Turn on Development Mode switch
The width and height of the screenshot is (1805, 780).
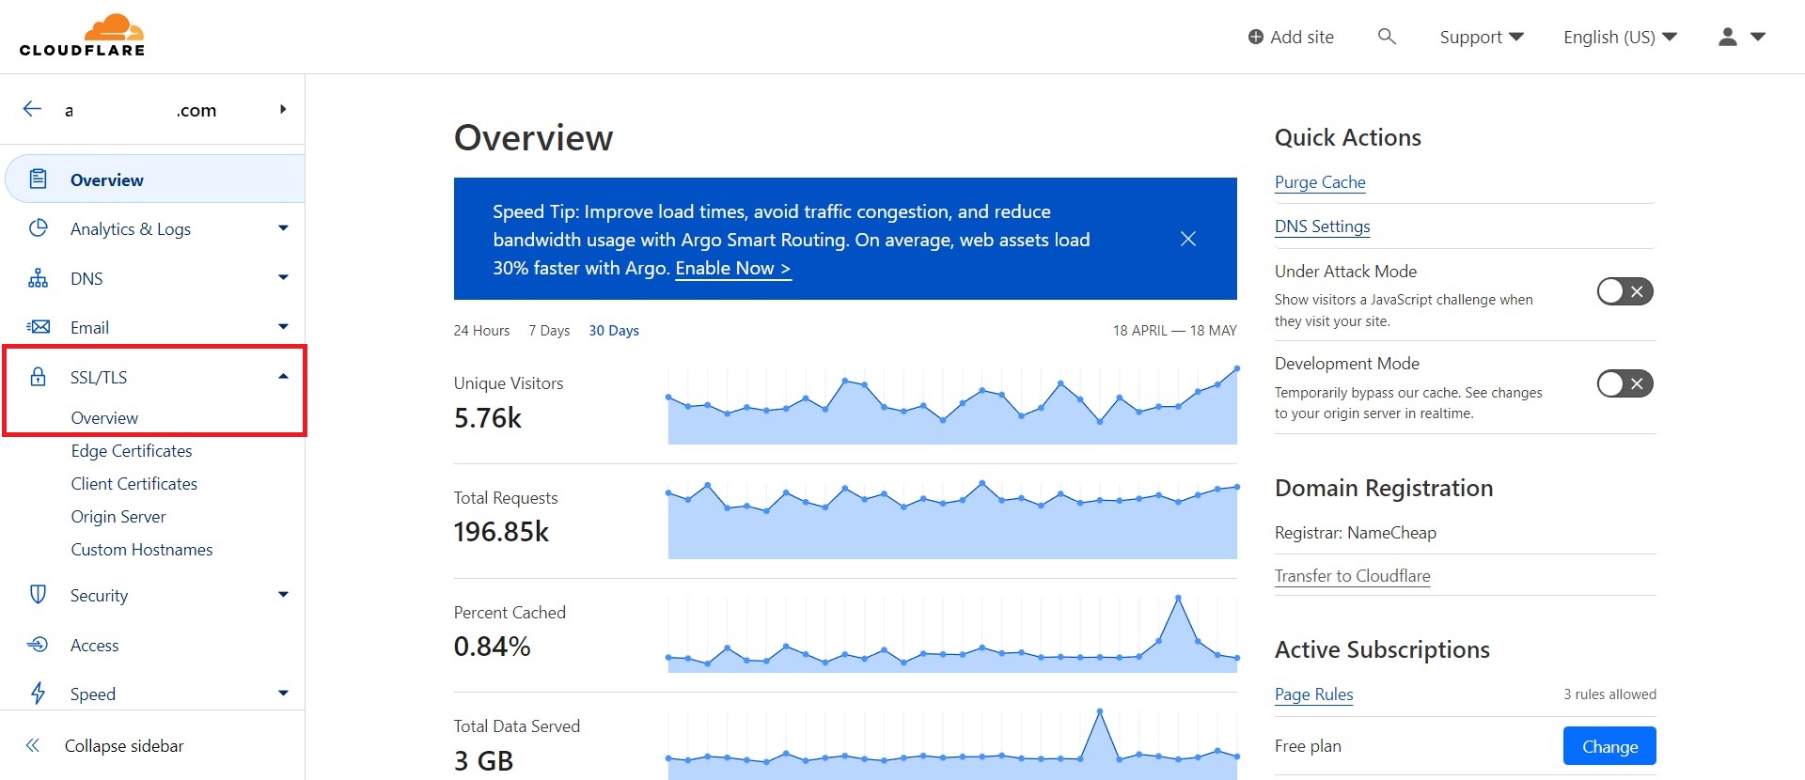pyautogui.click(x=1624, y=383)
